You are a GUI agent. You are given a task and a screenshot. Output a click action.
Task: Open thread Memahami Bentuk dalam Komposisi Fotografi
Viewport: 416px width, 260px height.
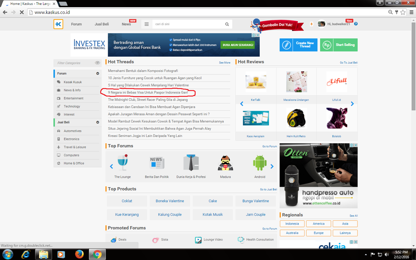143,71
